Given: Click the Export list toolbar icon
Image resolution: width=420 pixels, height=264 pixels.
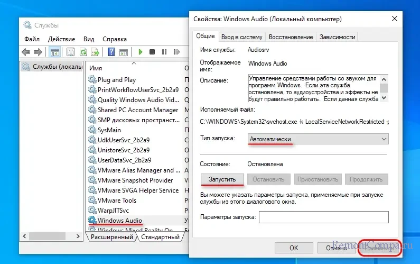Looking at the screenshot, I should coord(95,52).
